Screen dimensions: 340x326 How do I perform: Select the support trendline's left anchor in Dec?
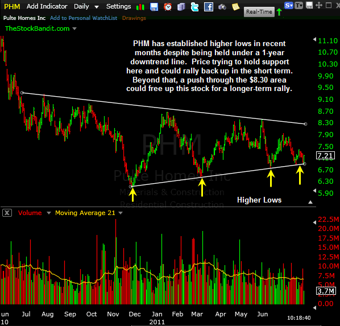[131, 187]
